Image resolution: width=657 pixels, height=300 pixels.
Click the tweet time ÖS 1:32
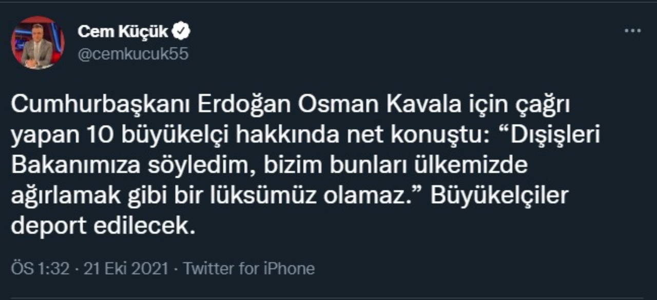click(x=40, y=268)
